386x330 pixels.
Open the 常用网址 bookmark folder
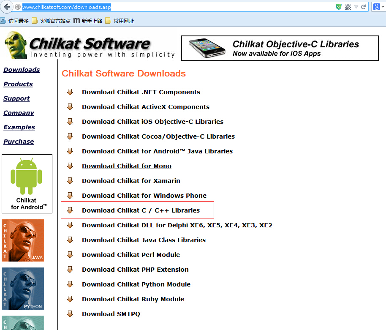(120, 21)
